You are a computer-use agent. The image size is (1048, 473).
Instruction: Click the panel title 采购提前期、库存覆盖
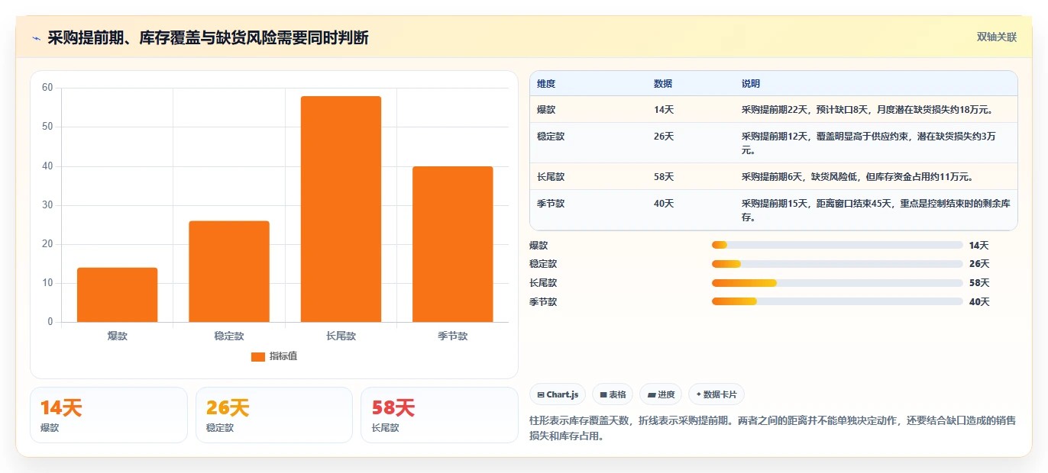point(208,37)
